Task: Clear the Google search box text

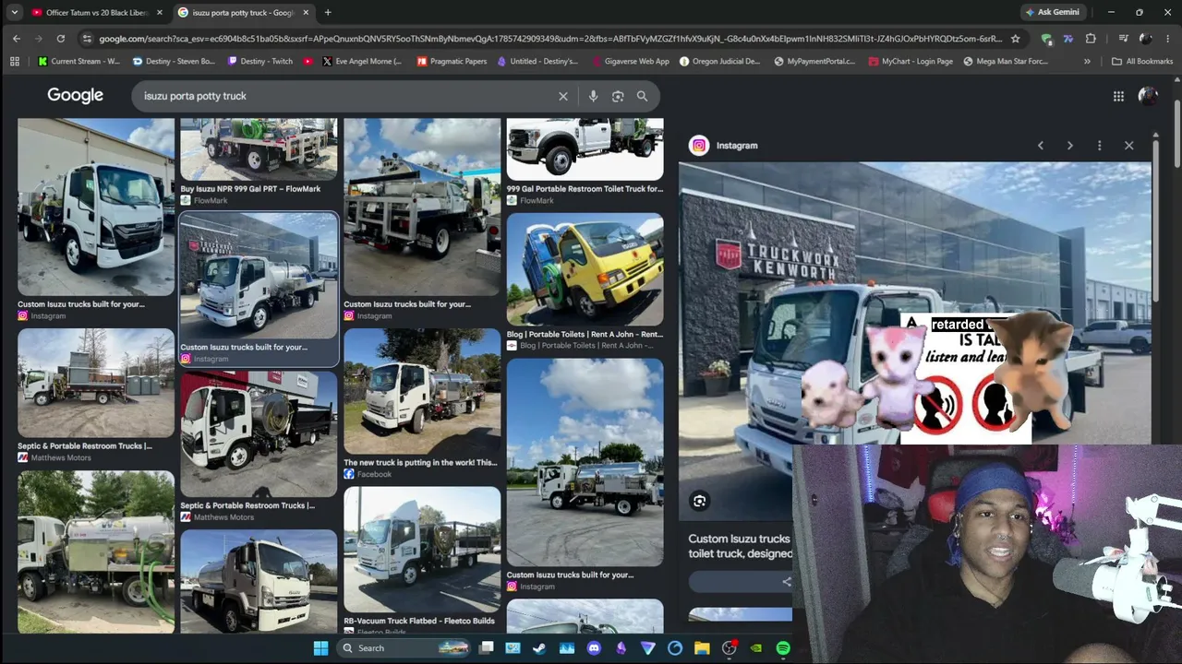Action: [562, 96]
